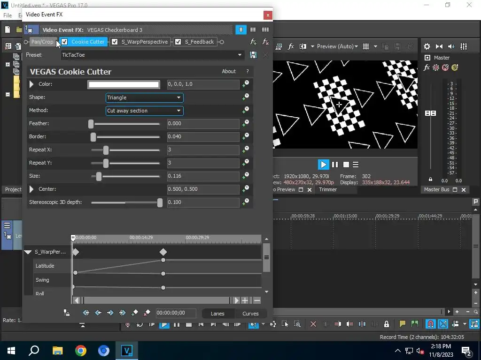Open the Shape dropdown set to Triangle
The height and width of the screenshot is (360, 481).
coord(145,97)
